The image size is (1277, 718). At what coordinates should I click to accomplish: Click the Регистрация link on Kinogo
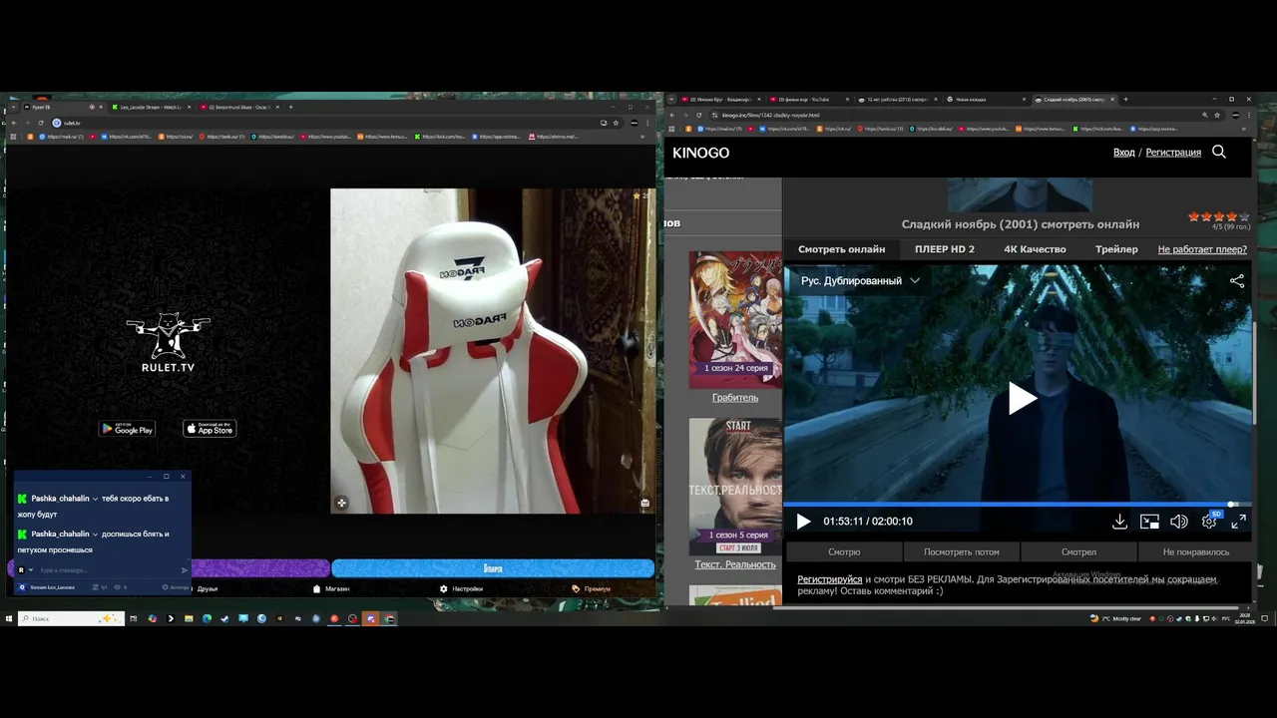click(1173, 153)
